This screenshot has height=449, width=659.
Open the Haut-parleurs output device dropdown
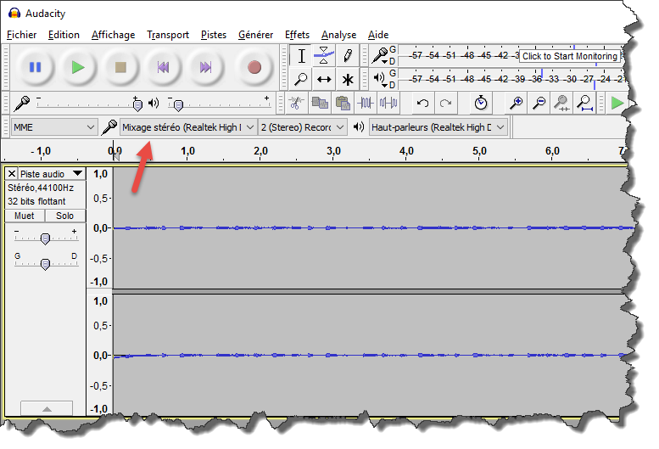[x=438, y=127]
